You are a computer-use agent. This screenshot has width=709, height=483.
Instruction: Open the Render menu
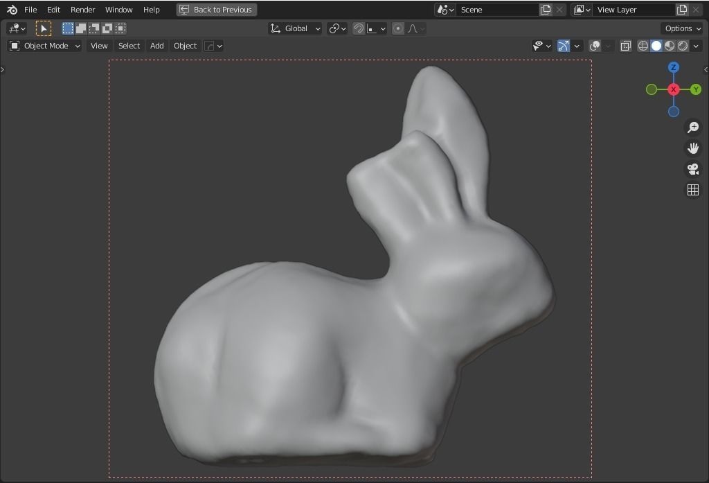pos(83,10)
